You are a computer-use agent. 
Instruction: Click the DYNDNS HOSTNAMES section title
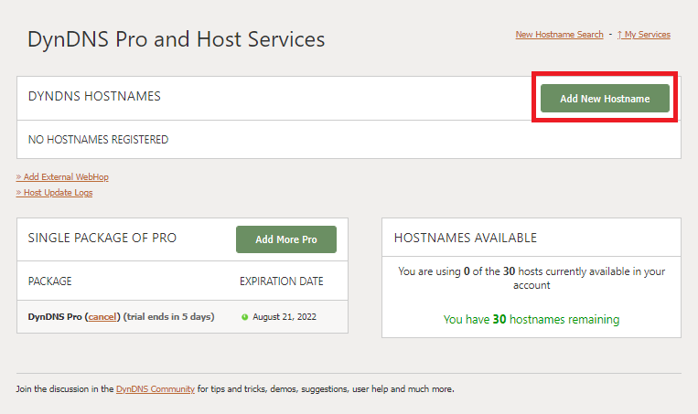[94, 96]
